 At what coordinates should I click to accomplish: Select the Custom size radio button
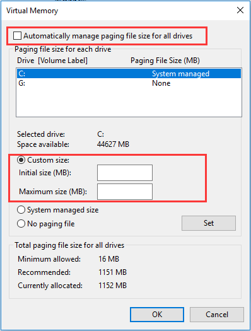click(21, 160)
